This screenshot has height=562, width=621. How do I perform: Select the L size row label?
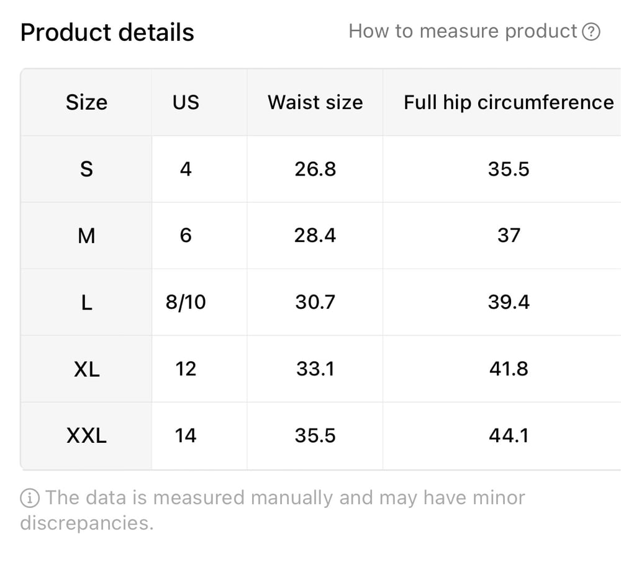coord(86,303)
